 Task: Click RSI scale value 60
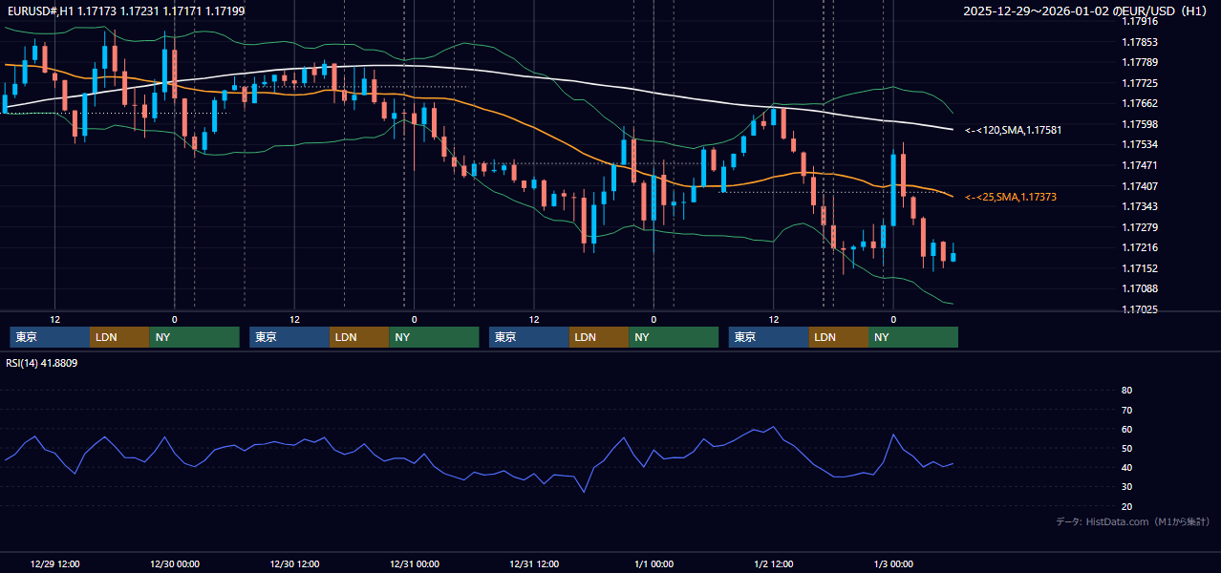(1126, 429)
